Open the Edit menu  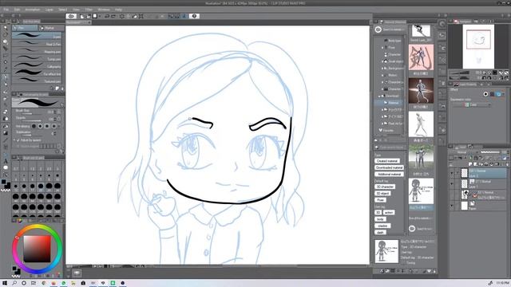click(17, 10)
